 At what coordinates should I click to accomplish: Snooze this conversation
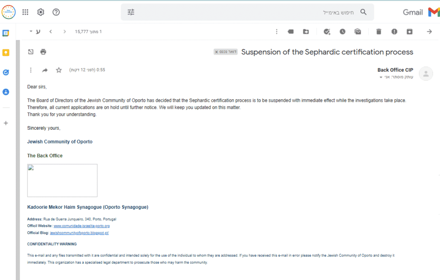pos(342,32)
